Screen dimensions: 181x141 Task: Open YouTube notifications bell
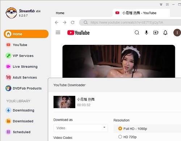click(x=165, y=33)
